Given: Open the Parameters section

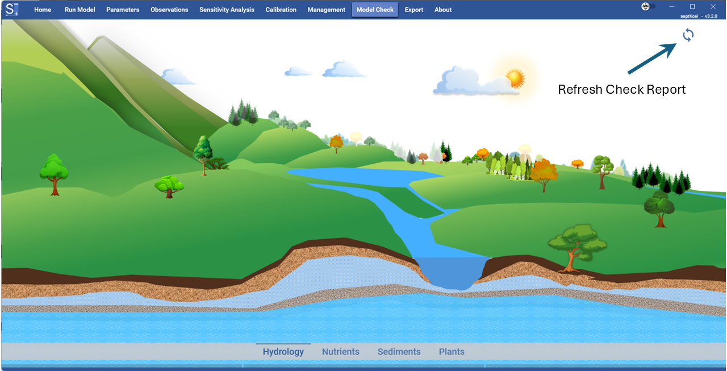Looking at the screenshot, I should click(123, 10).
